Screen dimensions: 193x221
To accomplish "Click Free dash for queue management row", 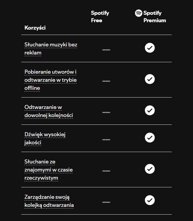I will point(106,202).
